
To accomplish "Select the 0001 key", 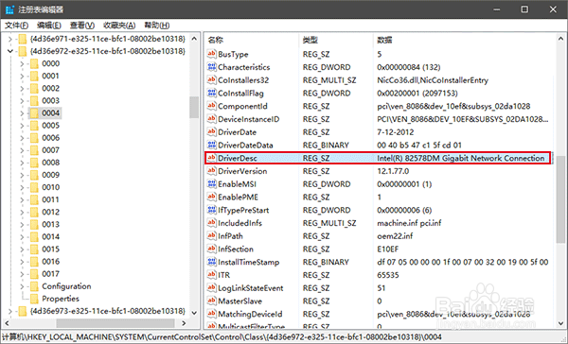I will (x=50, y=76).
